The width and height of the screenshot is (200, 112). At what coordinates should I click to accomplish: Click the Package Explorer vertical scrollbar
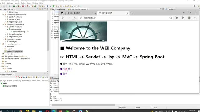[x=48, y=35]
